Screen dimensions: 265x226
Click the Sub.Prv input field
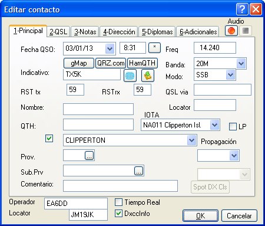(x=99, y=171)
